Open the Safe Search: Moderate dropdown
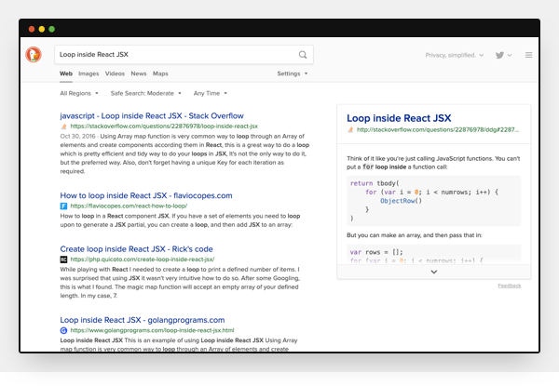 click(146, 93)
